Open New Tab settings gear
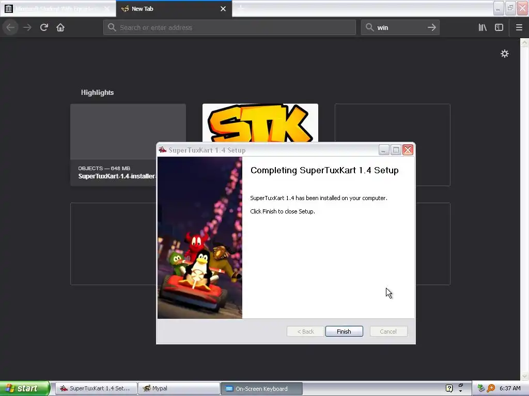 [505, 54]
